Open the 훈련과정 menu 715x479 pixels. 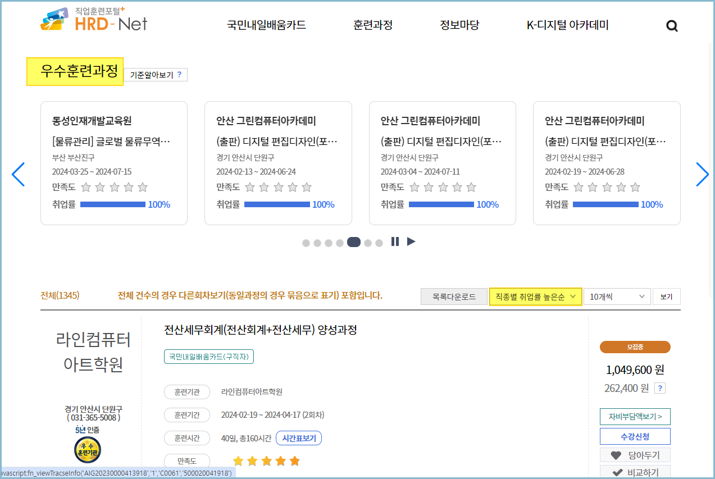tap(372, 25)
